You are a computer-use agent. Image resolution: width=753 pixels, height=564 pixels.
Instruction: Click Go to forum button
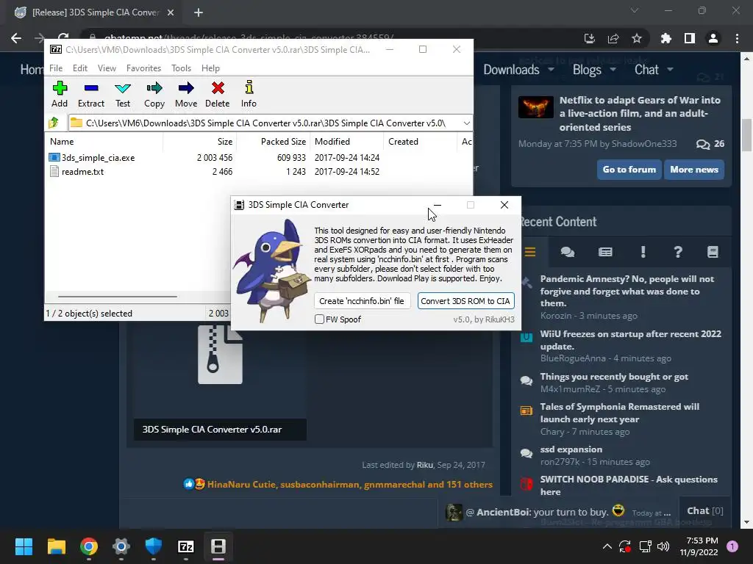(629, 170)
